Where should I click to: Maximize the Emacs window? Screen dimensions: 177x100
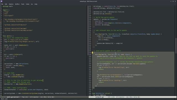[173, 1]
